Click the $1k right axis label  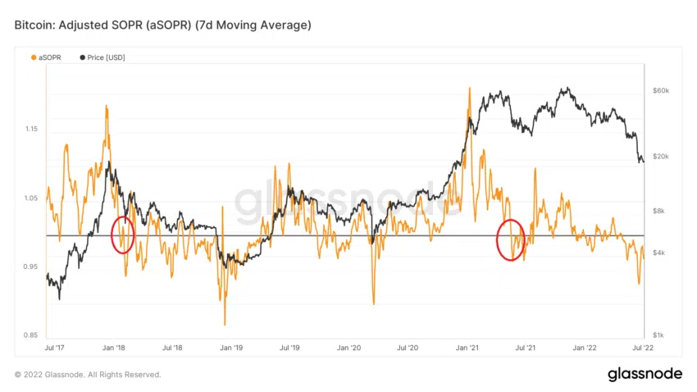point(658,335)
